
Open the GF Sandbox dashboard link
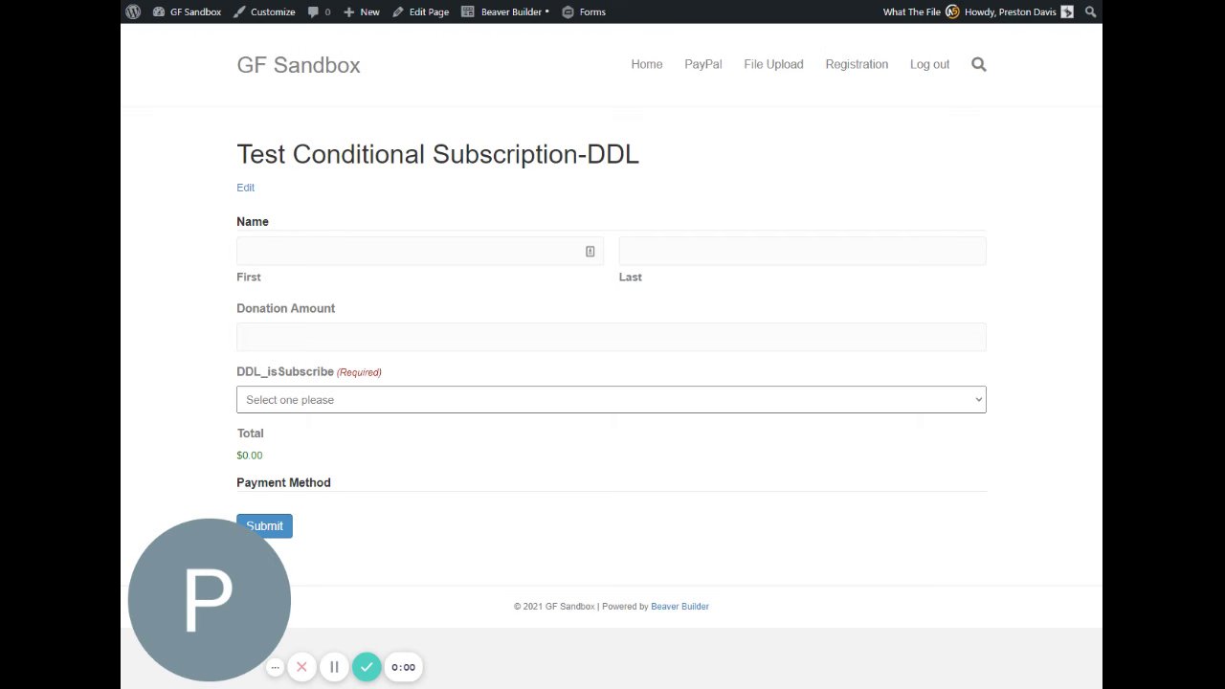(188, 11)
